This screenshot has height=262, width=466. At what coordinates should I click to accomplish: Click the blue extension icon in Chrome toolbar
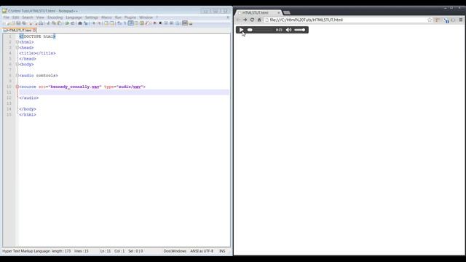[446, 20]
